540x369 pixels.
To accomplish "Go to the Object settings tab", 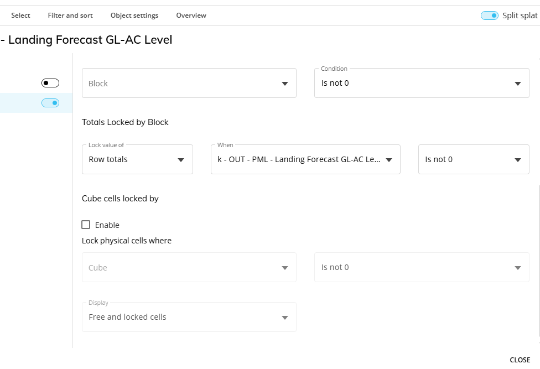I will (x=134, y=15).
